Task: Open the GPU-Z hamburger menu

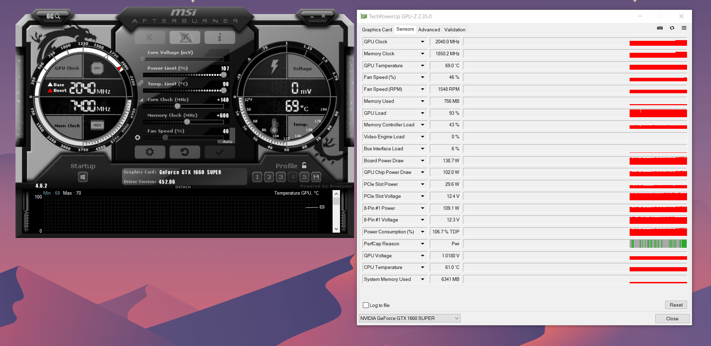Action: [684, 28]
